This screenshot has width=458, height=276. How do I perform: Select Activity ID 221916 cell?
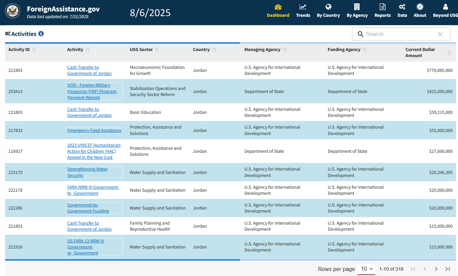click(15, 247)
